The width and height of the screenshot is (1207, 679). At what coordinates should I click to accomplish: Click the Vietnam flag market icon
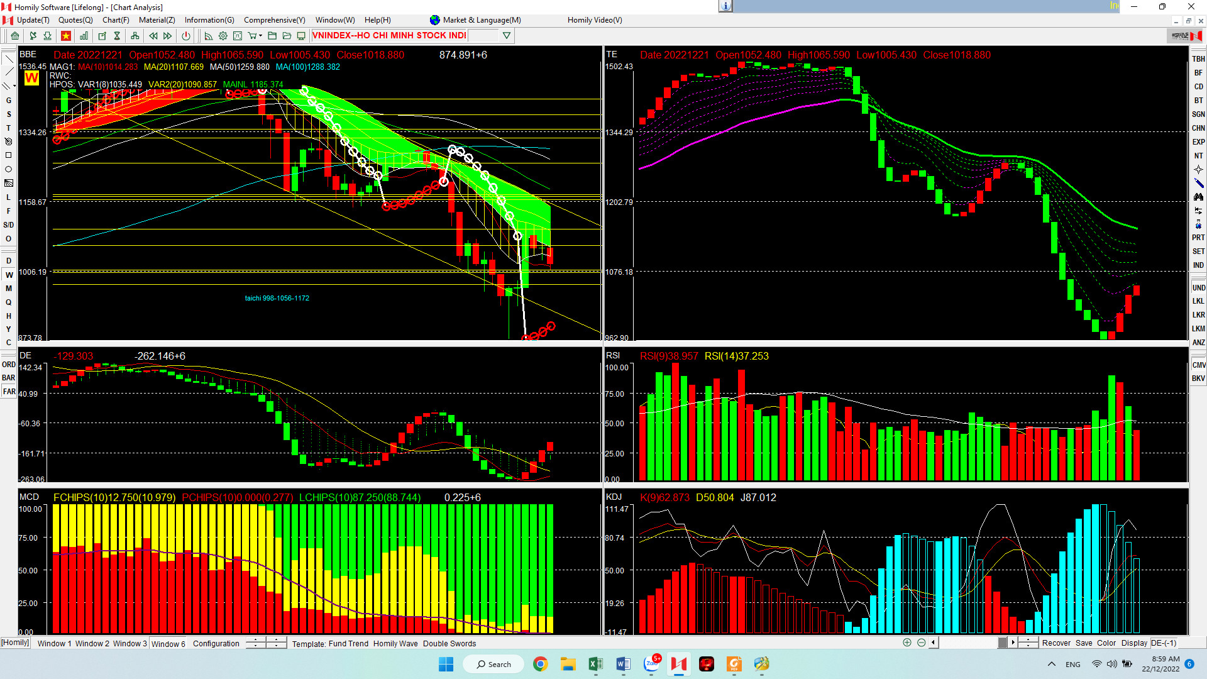pos(66,36)
